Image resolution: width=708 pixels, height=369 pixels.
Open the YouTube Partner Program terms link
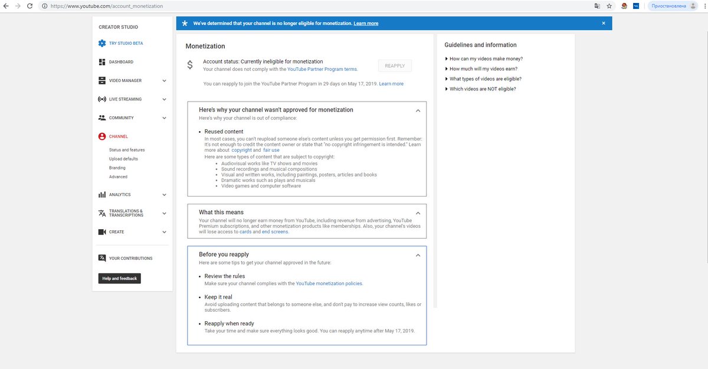(x=322, y=69)
